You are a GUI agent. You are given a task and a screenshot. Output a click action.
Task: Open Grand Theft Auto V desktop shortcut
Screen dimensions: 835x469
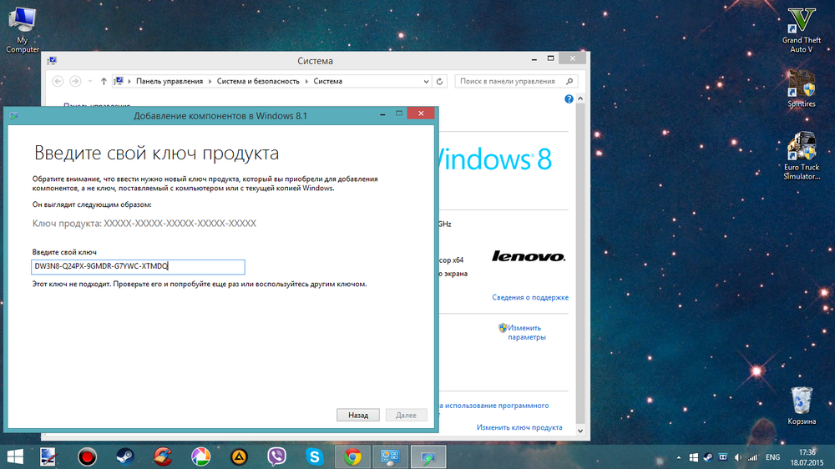click(802, 29)
